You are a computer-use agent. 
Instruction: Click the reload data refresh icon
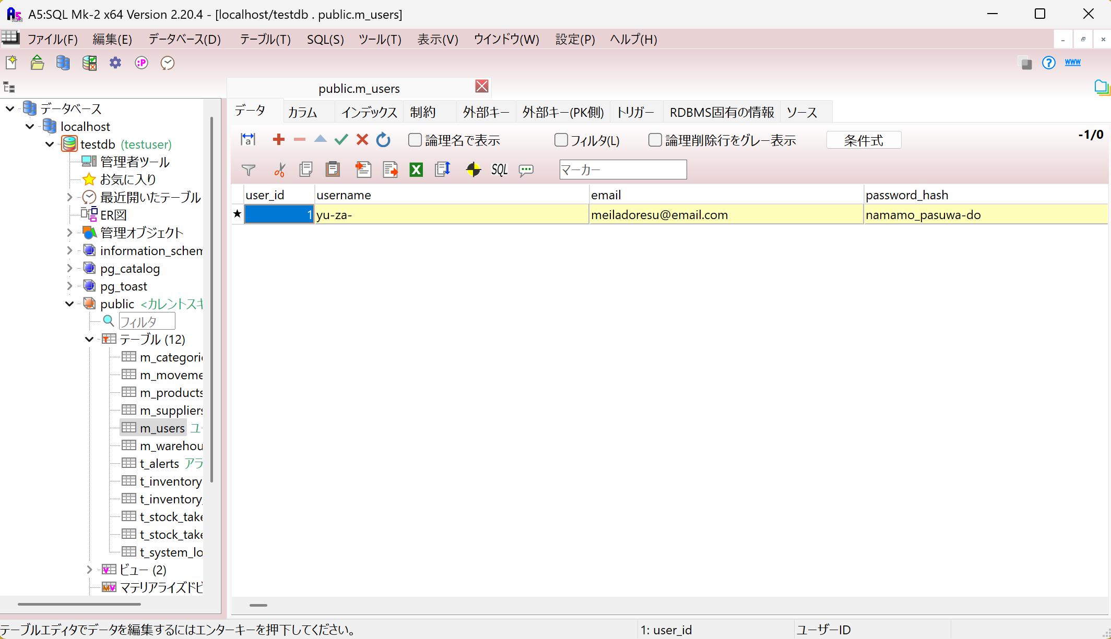(x=383, y=140)
